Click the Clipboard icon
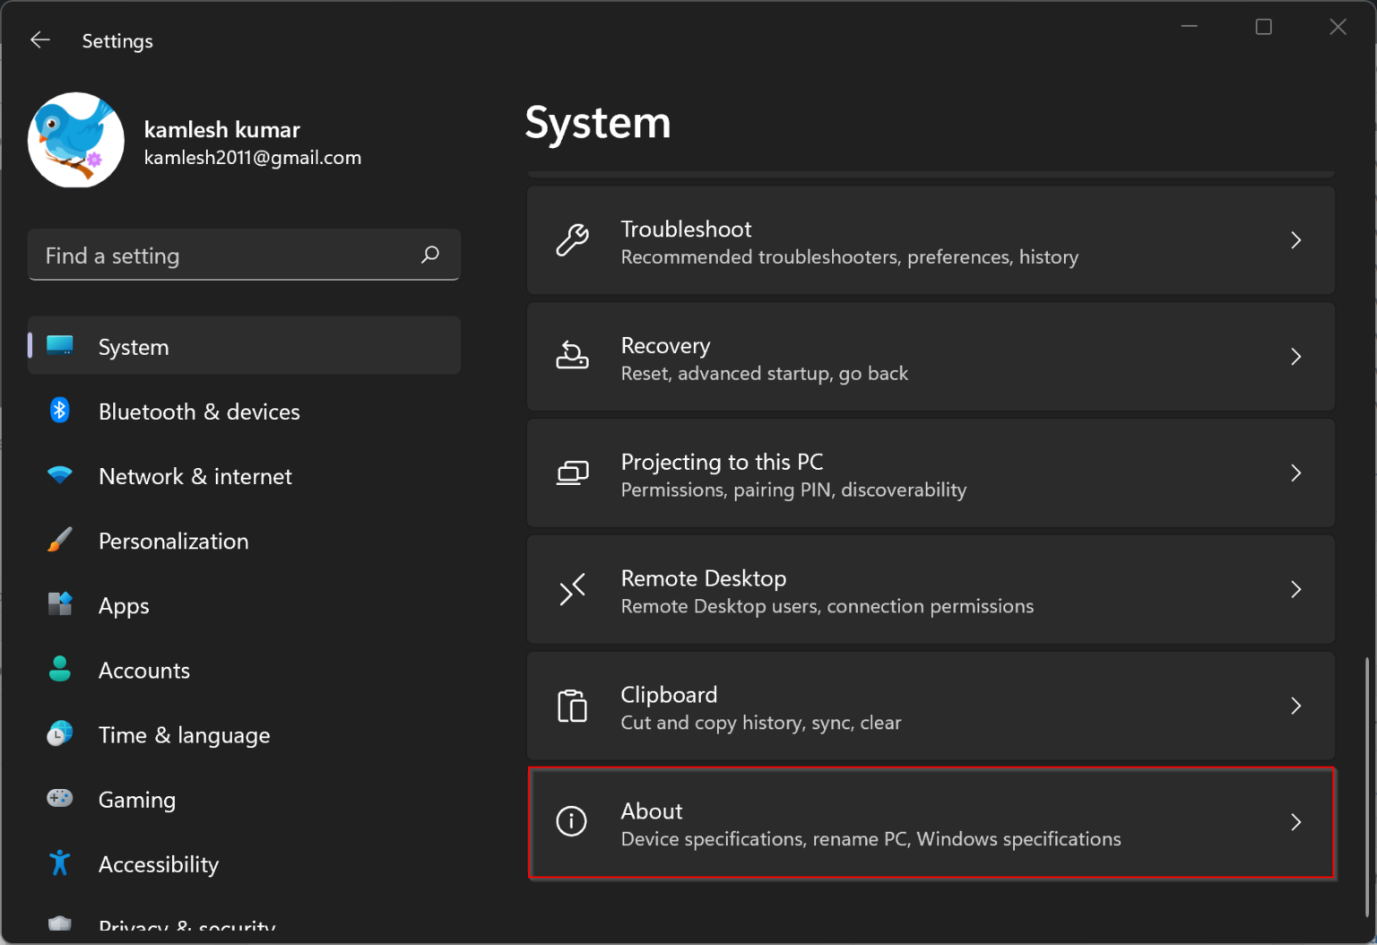 pos(573,706)
